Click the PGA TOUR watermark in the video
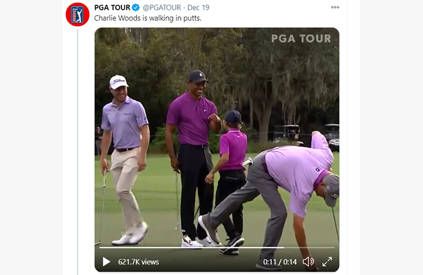This screenshot has width=423, height=275. pos(301,39)
